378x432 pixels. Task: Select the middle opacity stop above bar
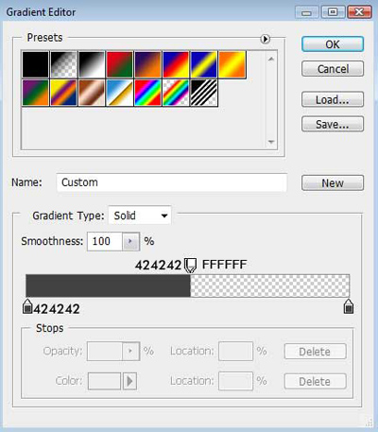pyautogui.click(x=190, y=265)
